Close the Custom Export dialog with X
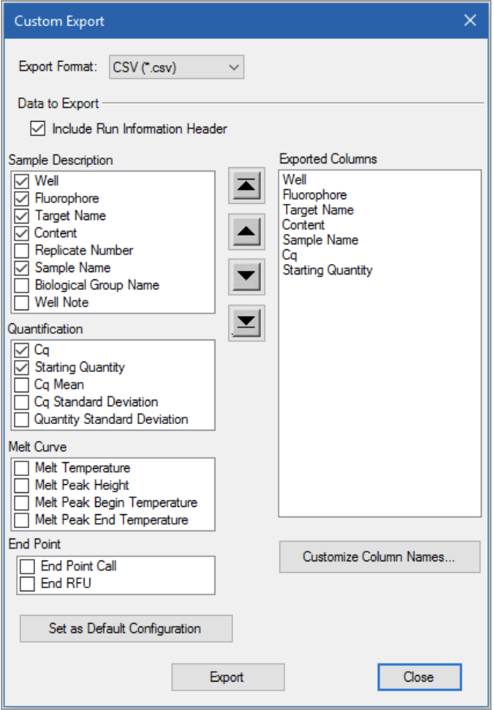The width and height of the screenshot is (494, 710). click(x=470, y=20)
